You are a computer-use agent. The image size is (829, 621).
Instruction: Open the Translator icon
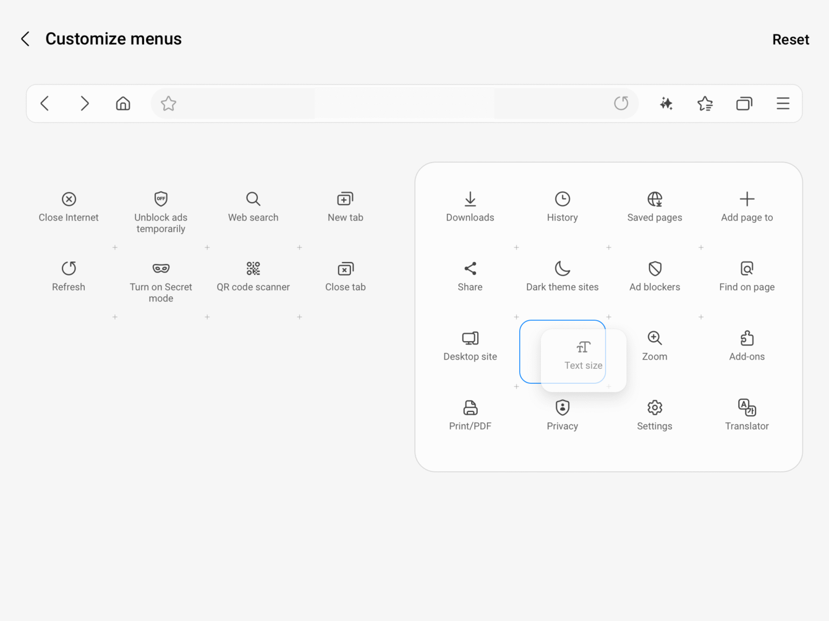747,409
